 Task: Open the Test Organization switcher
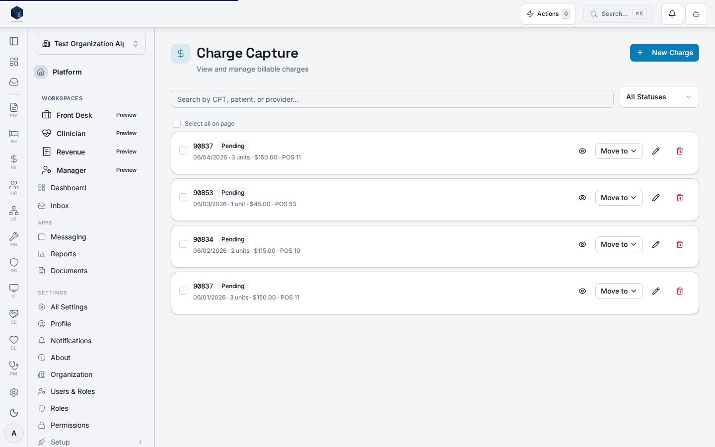91,44
